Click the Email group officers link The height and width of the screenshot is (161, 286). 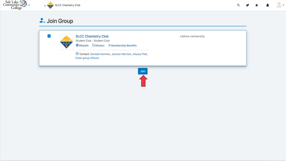pyautogui.click(x=87, y=58)
